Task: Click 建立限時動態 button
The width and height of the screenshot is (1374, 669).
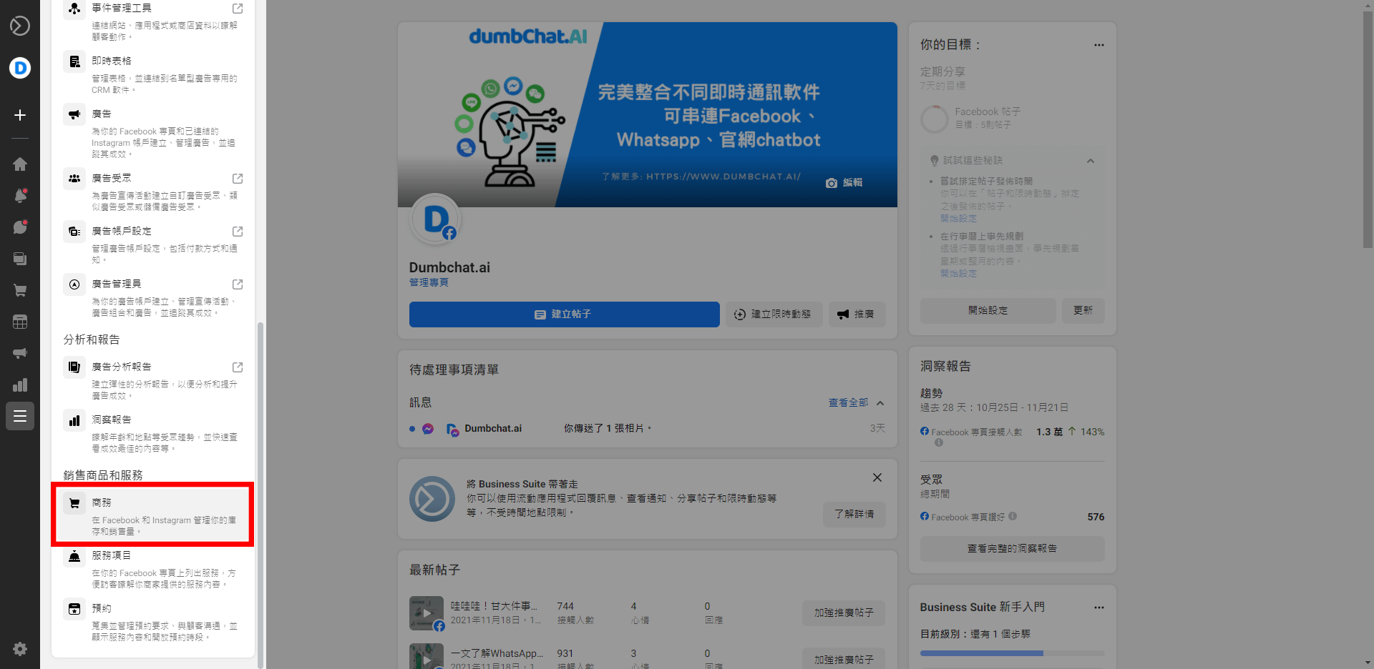Action: coord(774,314)
